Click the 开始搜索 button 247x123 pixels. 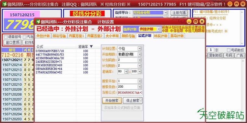click(x=112, y=101)
